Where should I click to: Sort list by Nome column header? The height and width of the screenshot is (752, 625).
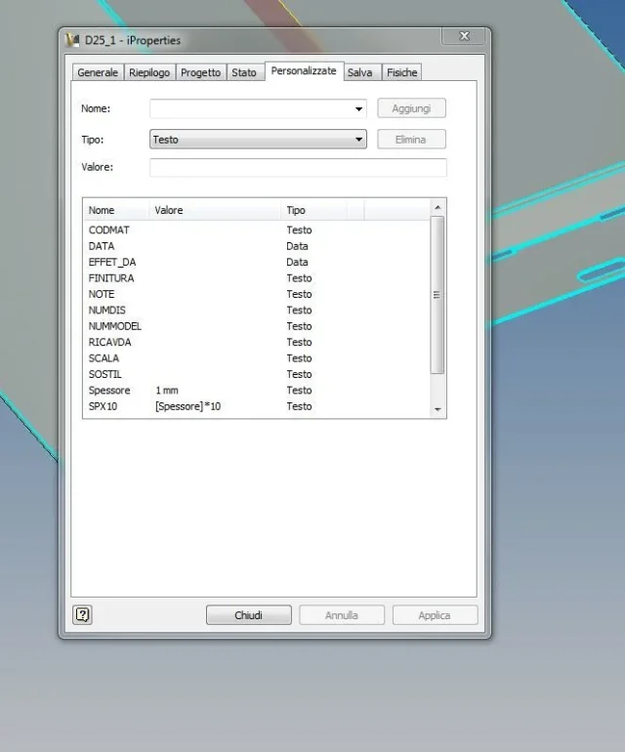pos(114,210)
